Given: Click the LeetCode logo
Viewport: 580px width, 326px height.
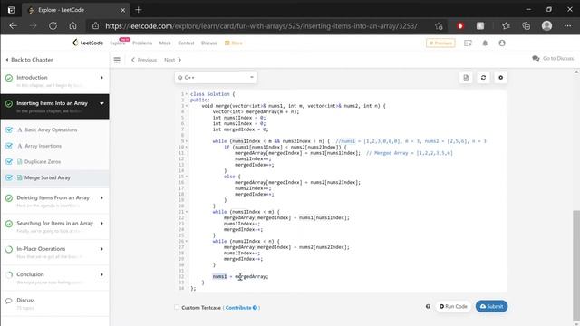Looking at the screenshot, I should click(88, 43).
